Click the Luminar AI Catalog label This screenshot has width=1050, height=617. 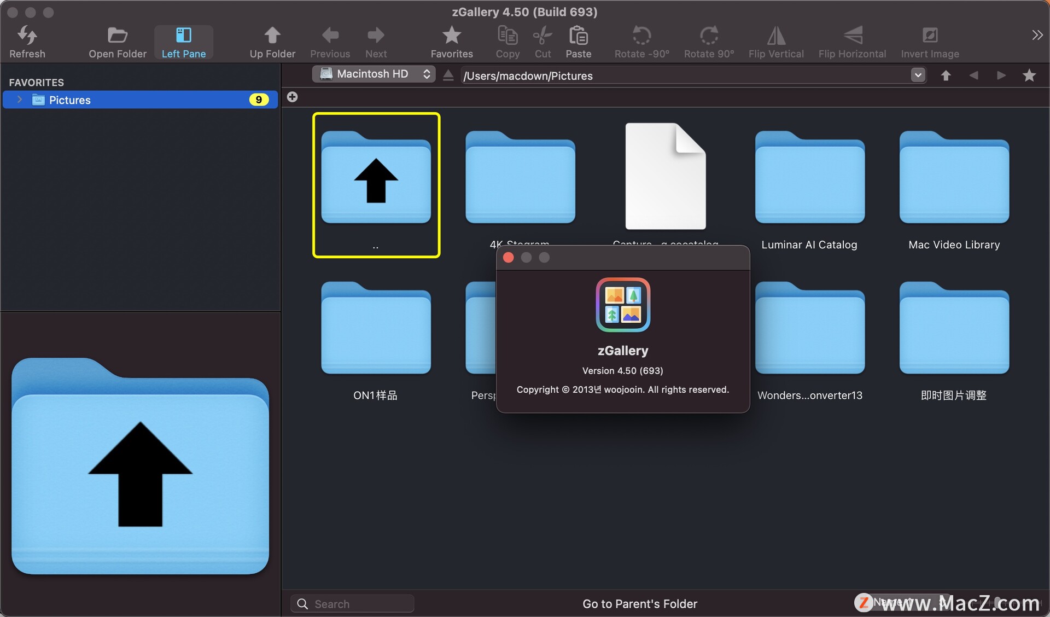pyautogui.click(x=809, y=245)
